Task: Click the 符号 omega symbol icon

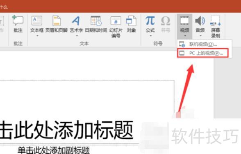Action: (x=166, y=21)
